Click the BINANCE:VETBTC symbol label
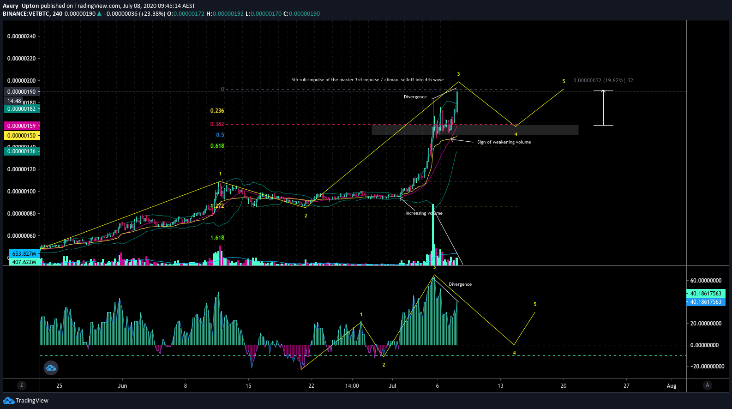This screenshot has height=409, width=732. tap(26, 14)
